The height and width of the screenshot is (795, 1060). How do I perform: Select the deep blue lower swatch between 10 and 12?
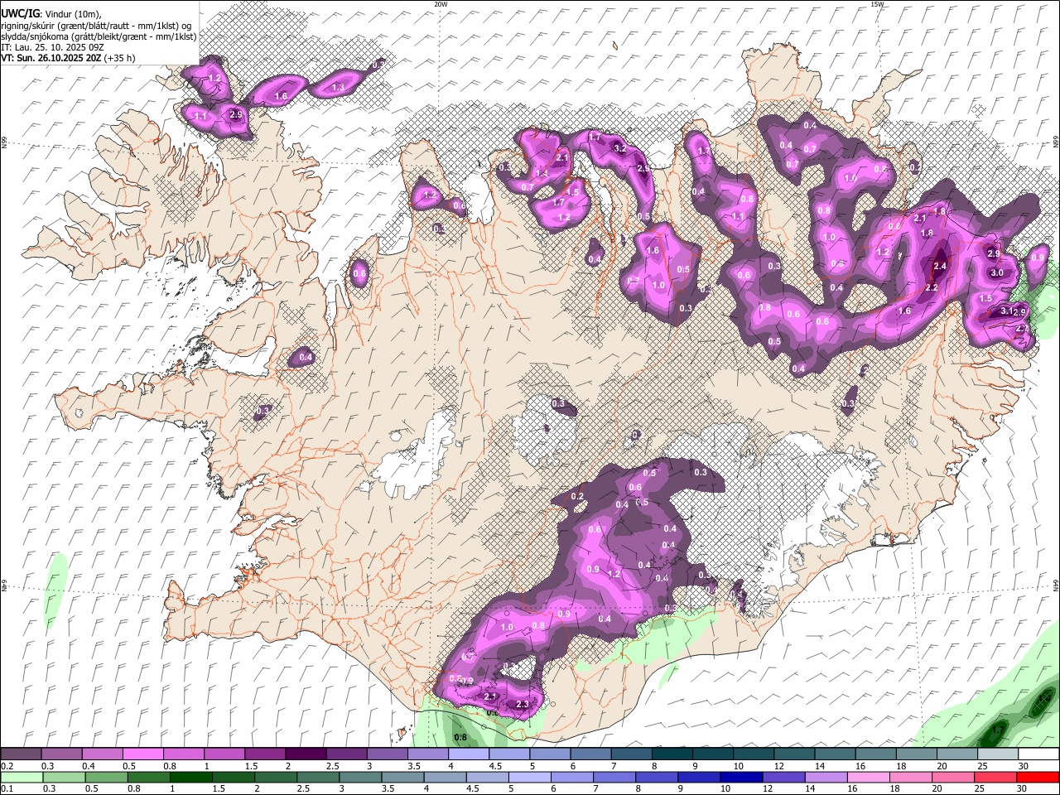(741, 778)
